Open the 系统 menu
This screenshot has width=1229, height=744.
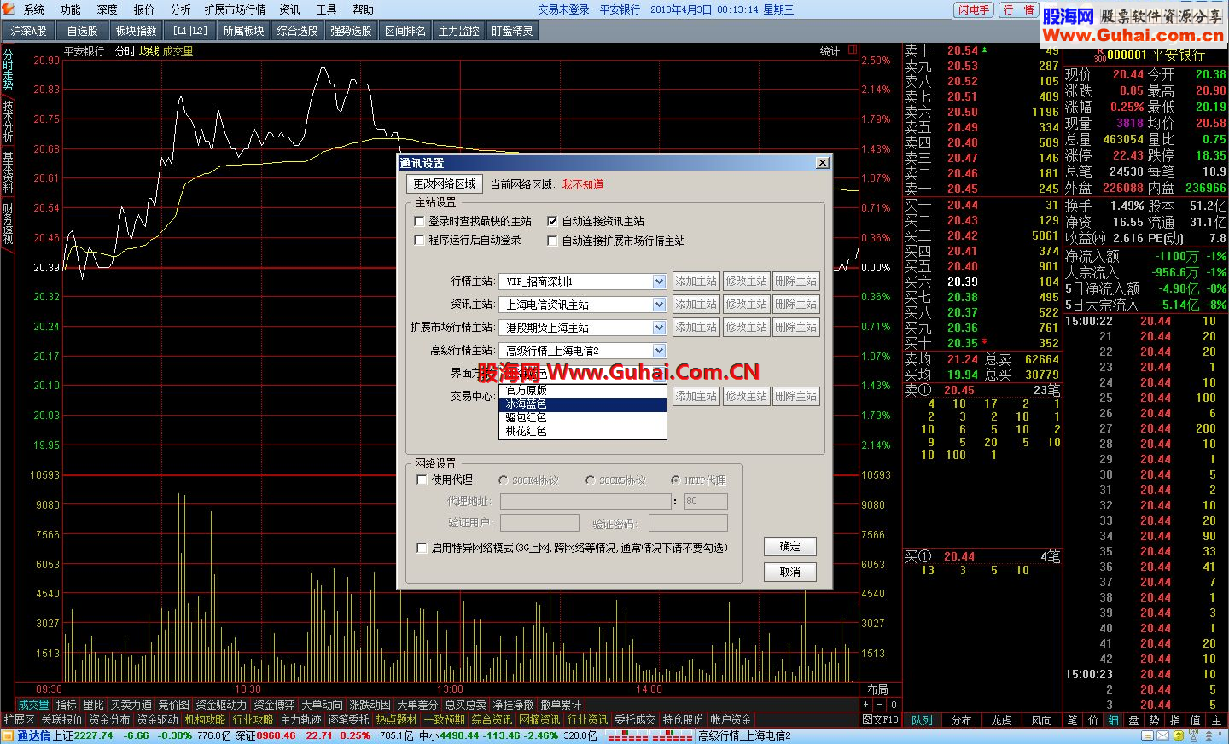click(x=34, y=9)
